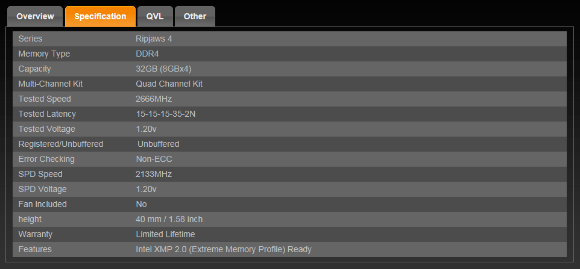
Task: Click the Tested Voltage row label
Action: point(48,129)
